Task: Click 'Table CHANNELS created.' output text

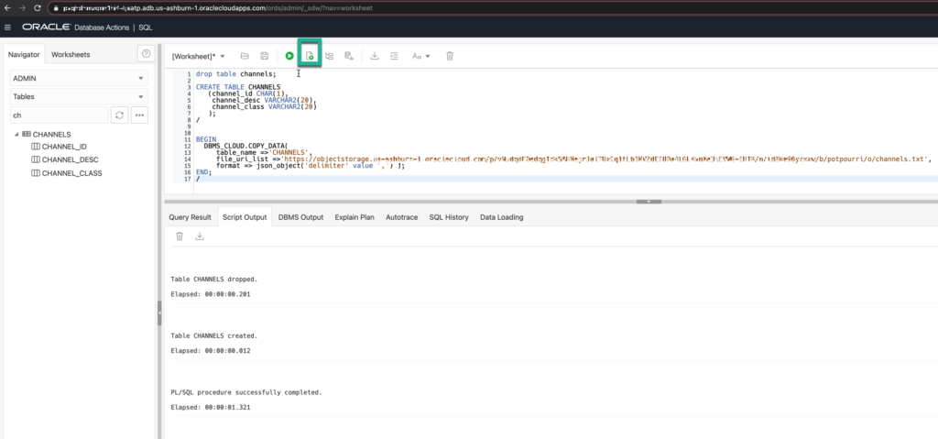Action: [214, 336]
